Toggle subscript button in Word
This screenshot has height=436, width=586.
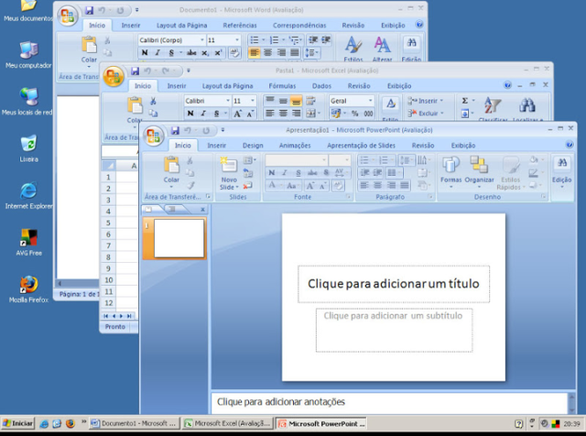coord(205,53)
